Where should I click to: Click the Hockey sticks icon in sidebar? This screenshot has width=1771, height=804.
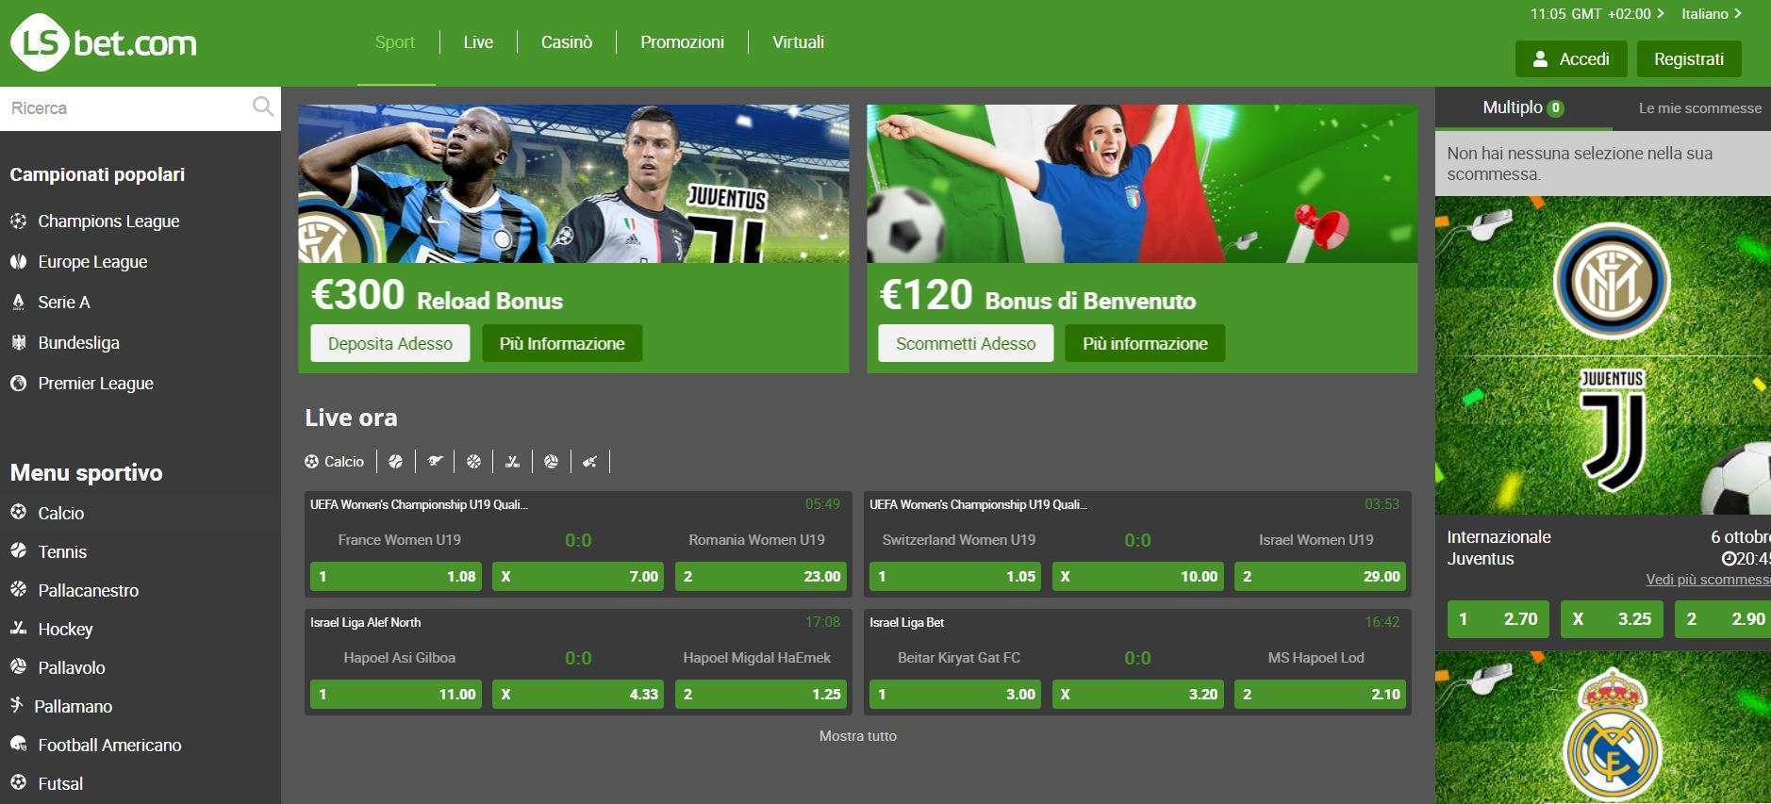click(x=18, y=629)
